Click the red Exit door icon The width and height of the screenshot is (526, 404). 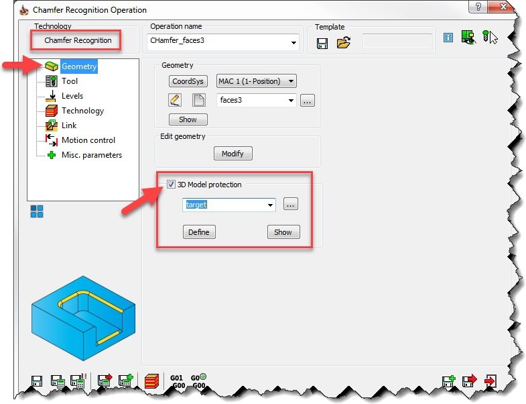point(490,381)
